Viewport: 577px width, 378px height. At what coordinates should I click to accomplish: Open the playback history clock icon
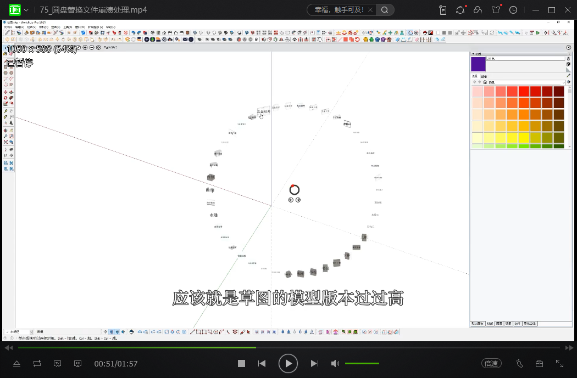pos(513,10)
